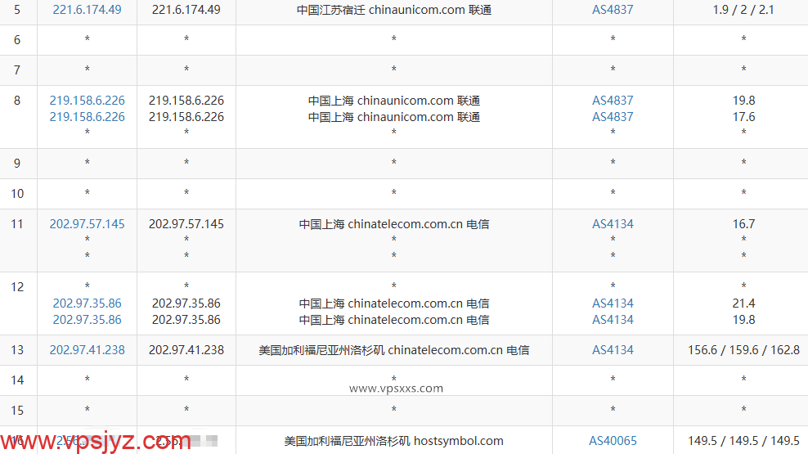Select plain black 202.97.57.145 text
Screen dimensions: 808x454
click(x=186, y=224)
